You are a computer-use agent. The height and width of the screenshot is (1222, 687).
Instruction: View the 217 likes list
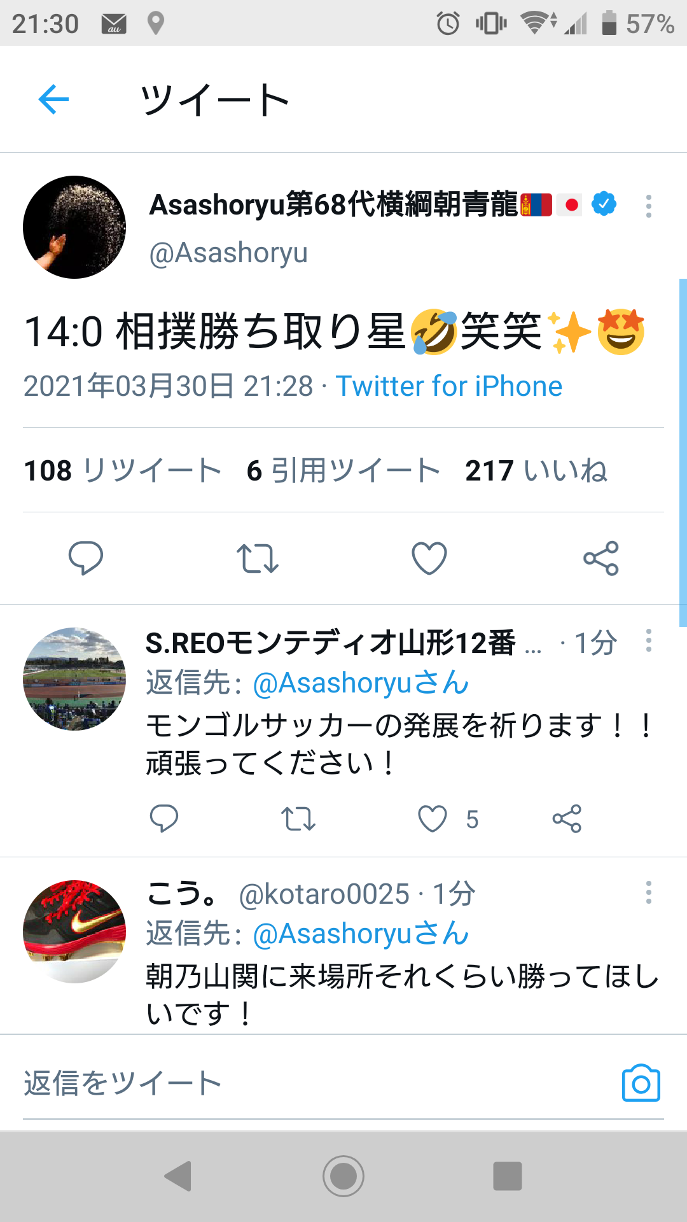(x=536, y=470)
